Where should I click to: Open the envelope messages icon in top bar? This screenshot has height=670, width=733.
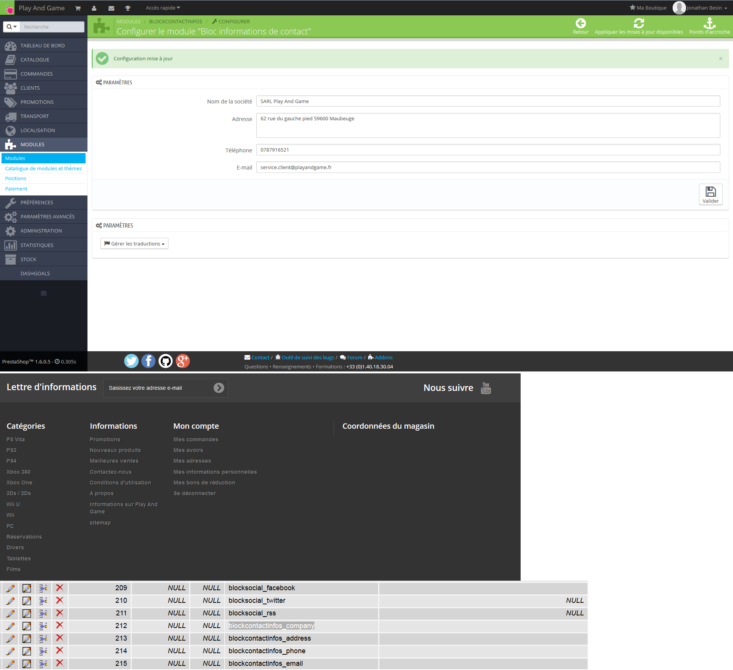click(x=111, y=8)
